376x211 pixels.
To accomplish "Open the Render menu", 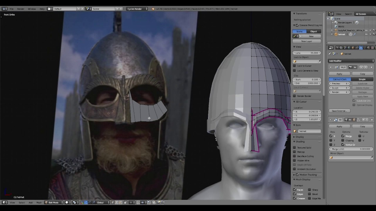I will [x=21, y=9].
